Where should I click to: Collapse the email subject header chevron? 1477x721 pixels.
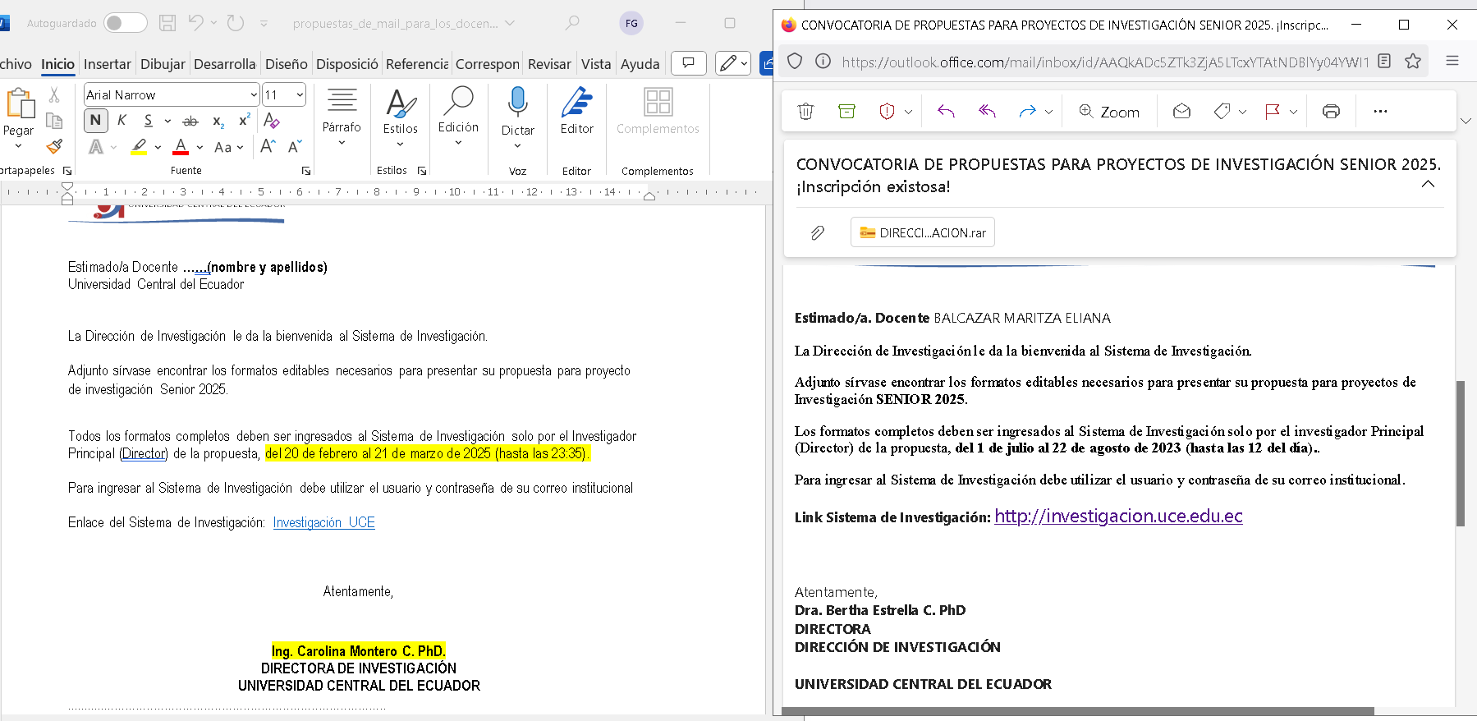coord(1428,184)
